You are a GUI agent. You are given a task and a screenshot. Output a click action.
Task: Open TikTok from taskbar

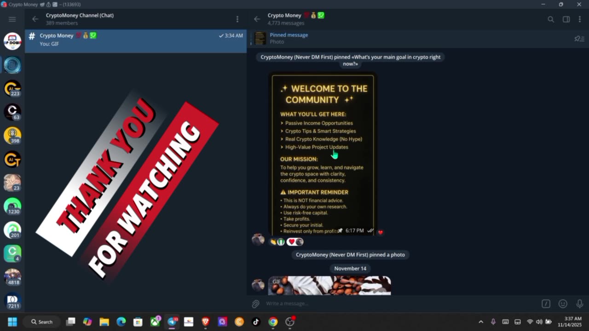[x=256, y=322]
